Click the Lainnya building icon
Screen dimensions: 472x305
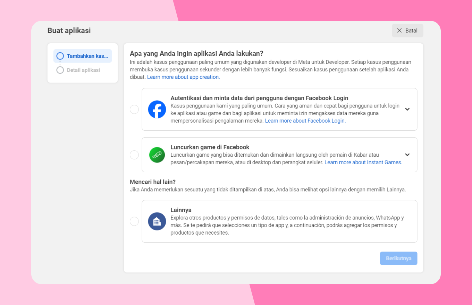coord(157,221)
